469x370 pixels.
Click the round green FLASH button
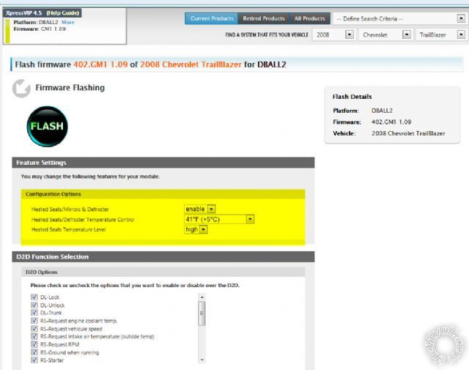47,126
